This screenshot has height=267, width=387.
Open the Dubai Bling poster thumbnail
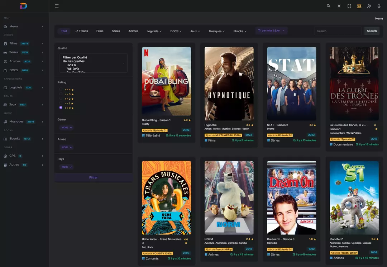click(166, 81)
